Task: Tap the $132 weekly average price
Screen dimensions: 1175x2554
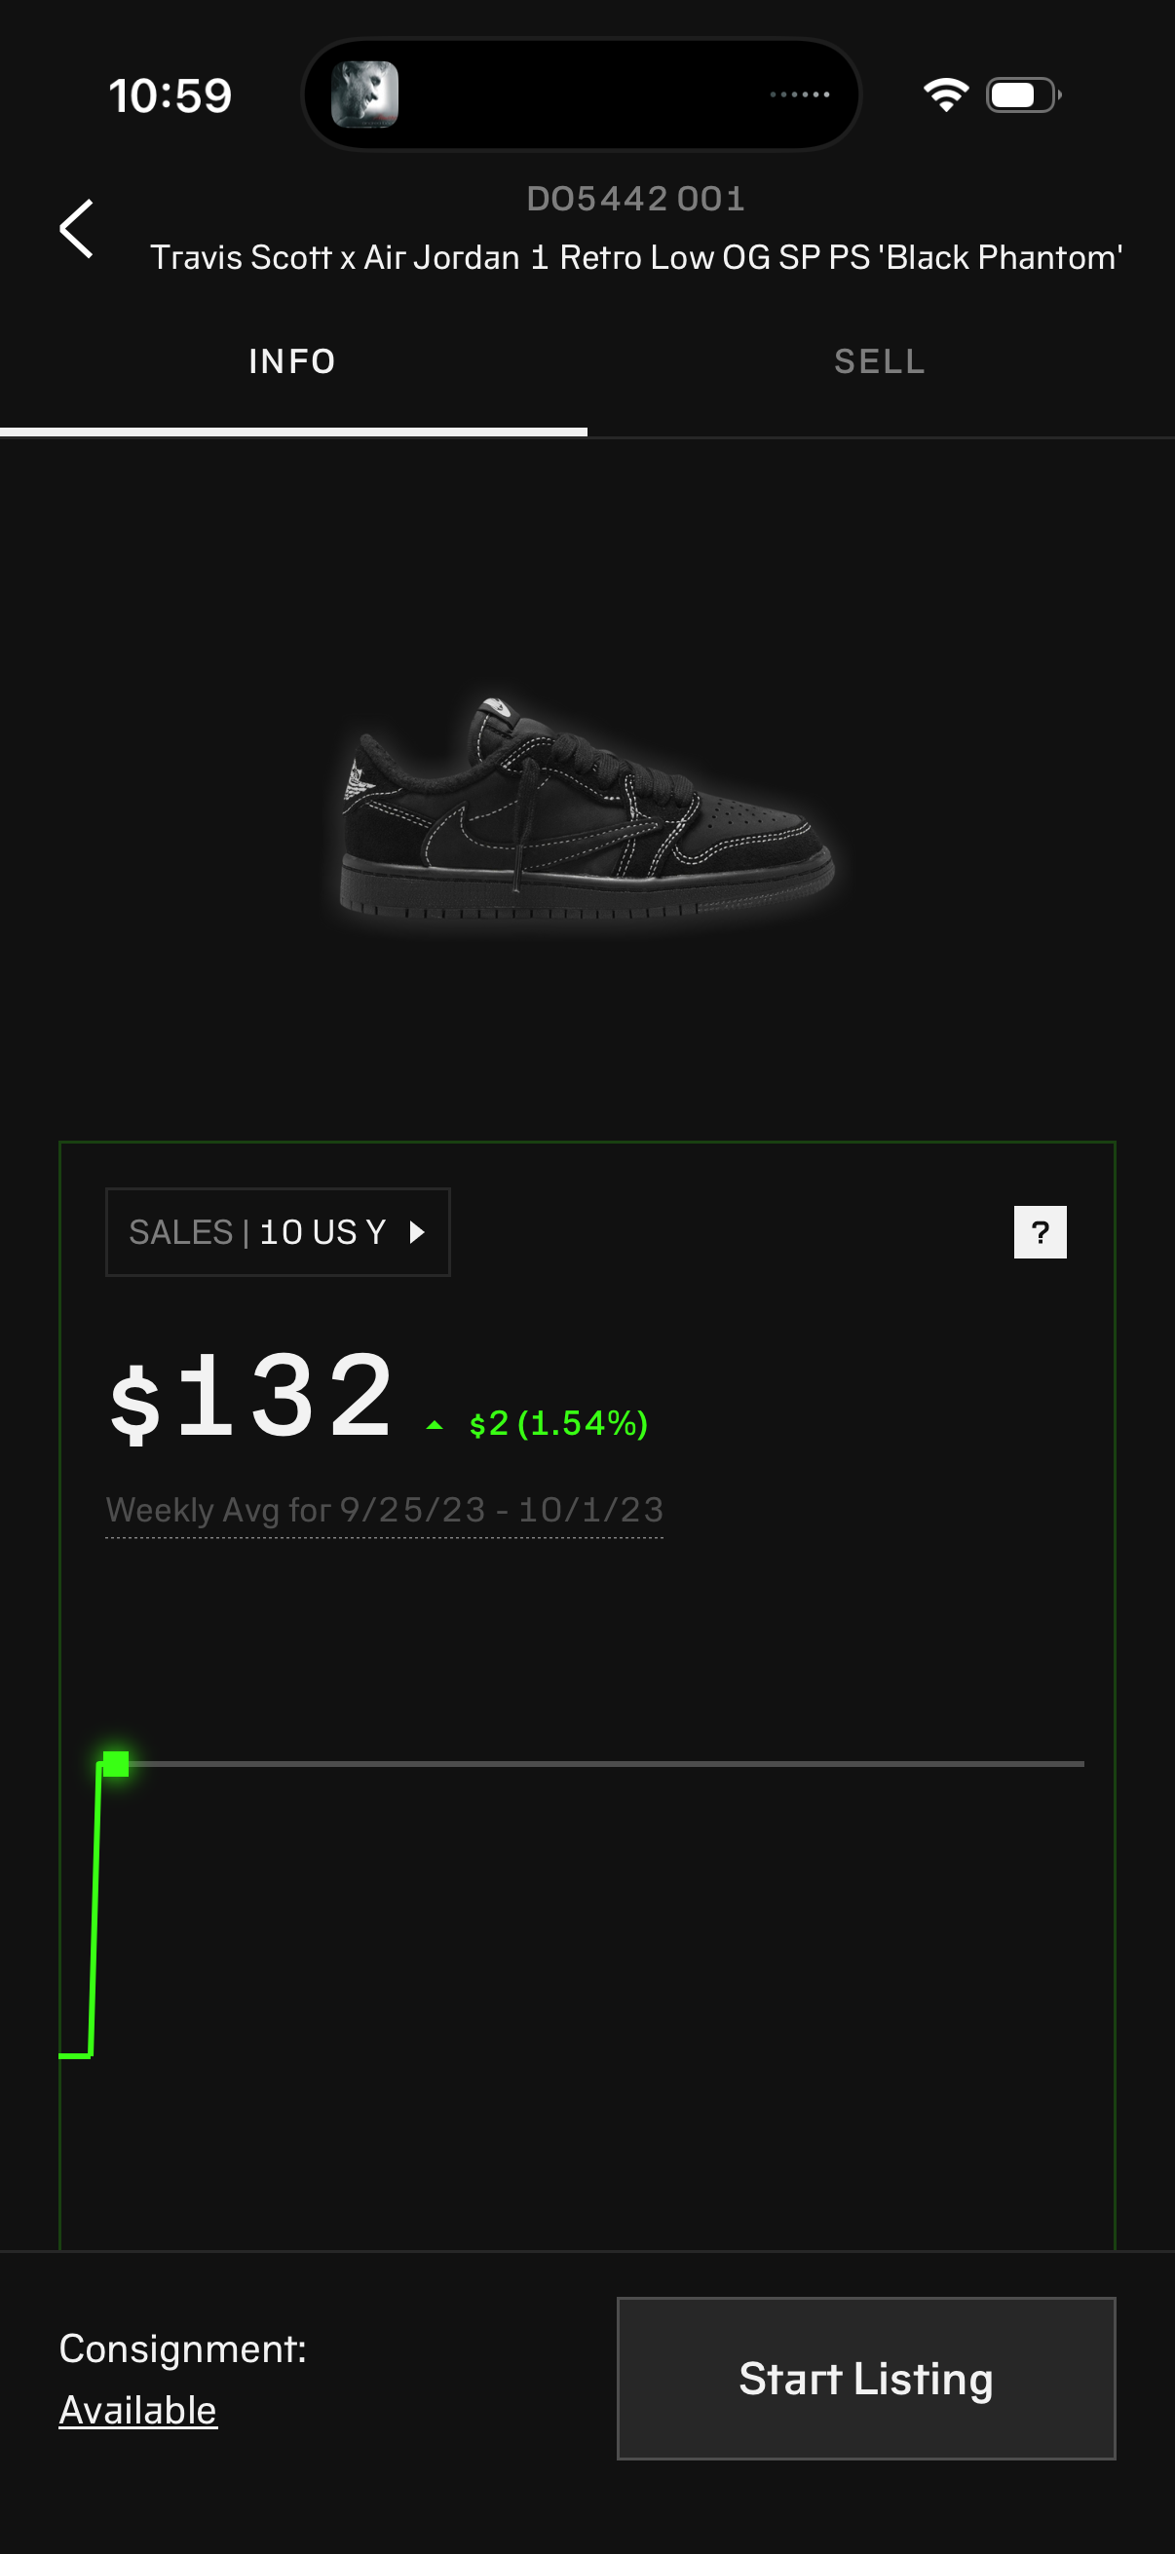Action: 253,1397
